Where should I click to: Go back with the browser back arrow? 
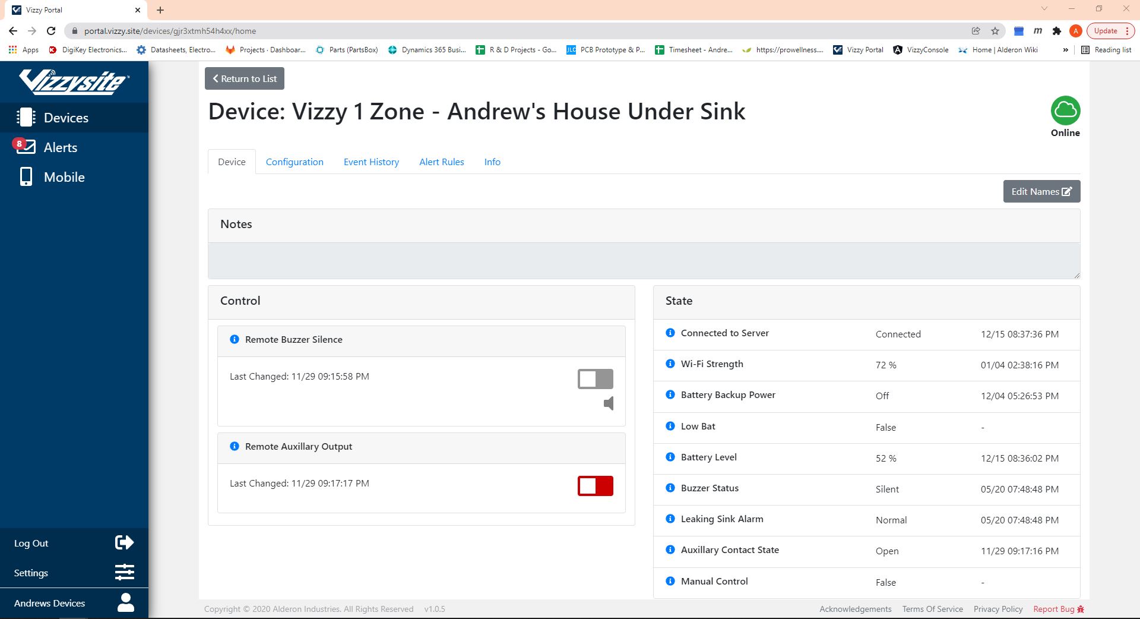(13, 31)
